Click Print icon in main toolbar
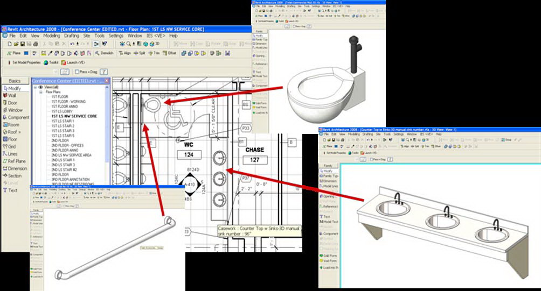541x291 pixels. click(36, 44)
